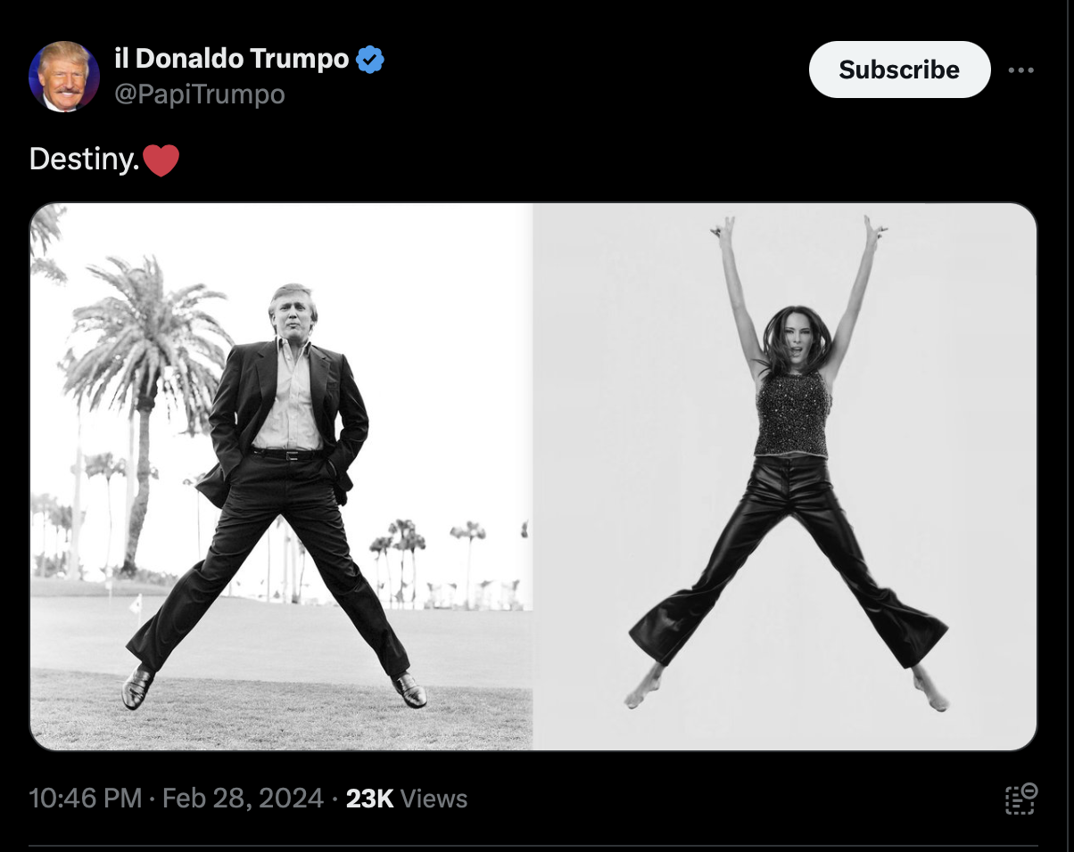Viewport: 1074px width, 852px height.
Task: Click the Feb 28, 2024 date
Action: [x=243, y=799]
